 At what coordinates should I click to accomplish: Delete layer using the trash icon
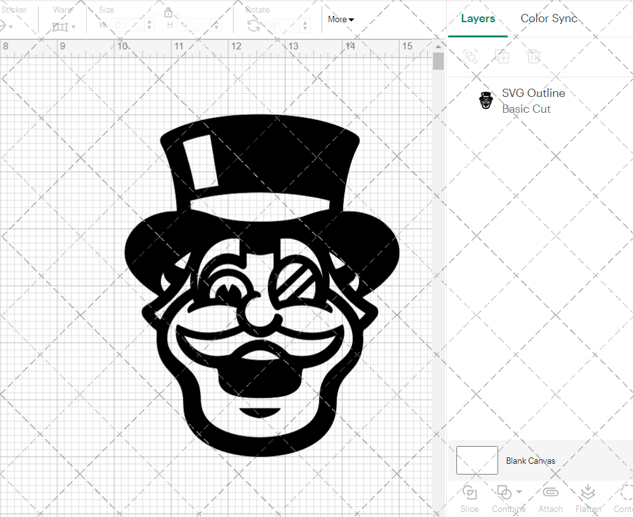[x=534, y=56]
